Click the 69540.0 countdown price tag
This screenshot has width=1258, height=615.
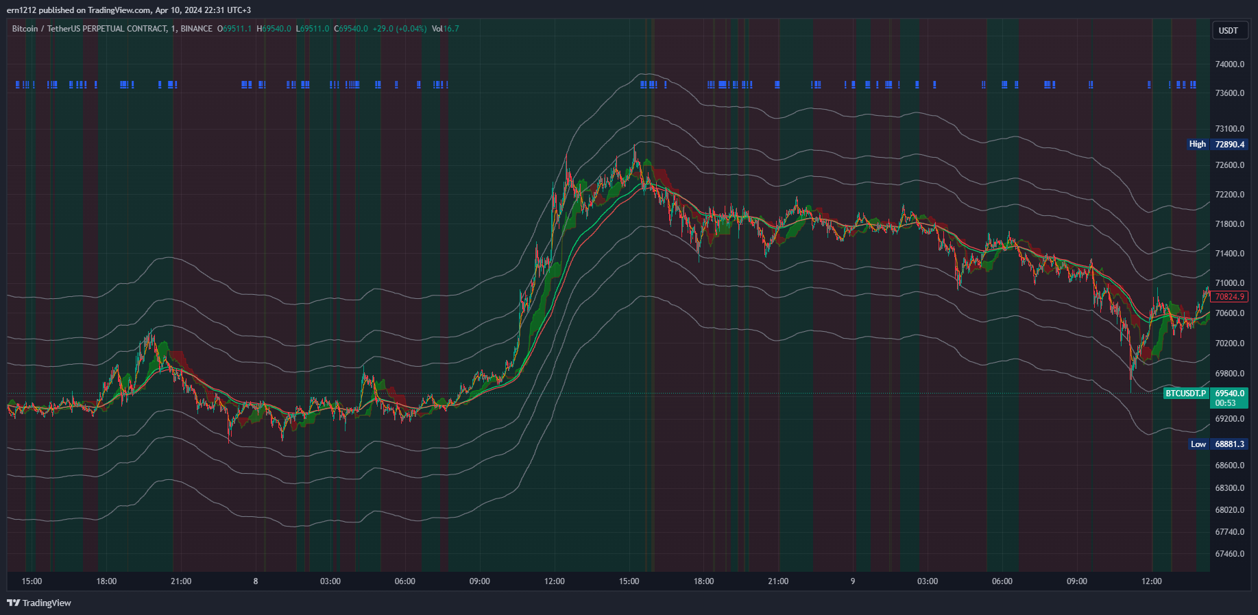pyautogui.click(x=1230, y=398)
